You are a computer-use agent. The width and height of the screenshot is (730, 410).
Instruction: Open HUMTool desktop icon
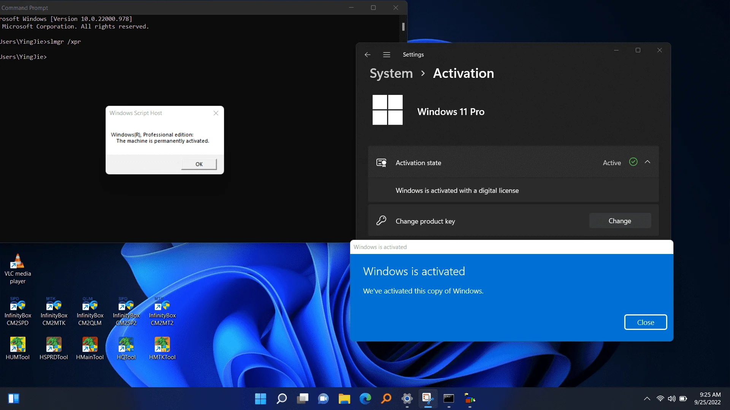[x=17, y=348]
